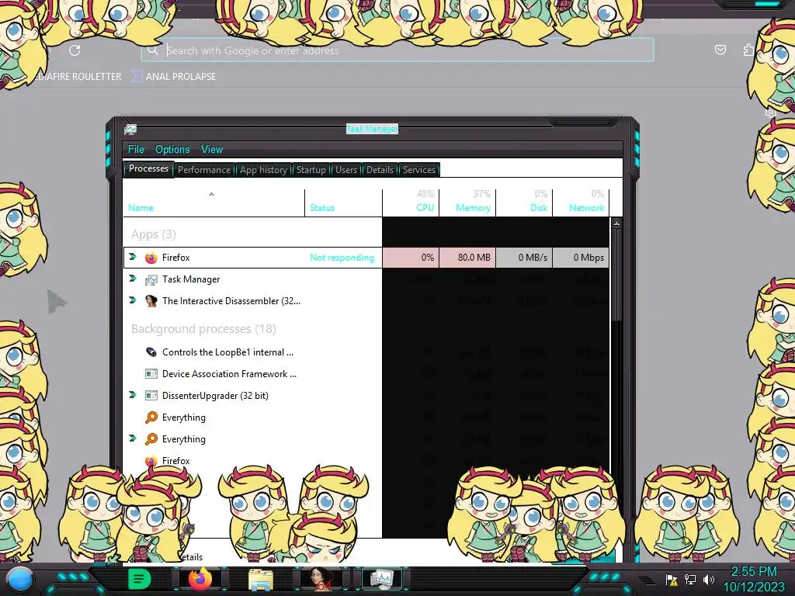Switch to the Services tab

(419, 170)
